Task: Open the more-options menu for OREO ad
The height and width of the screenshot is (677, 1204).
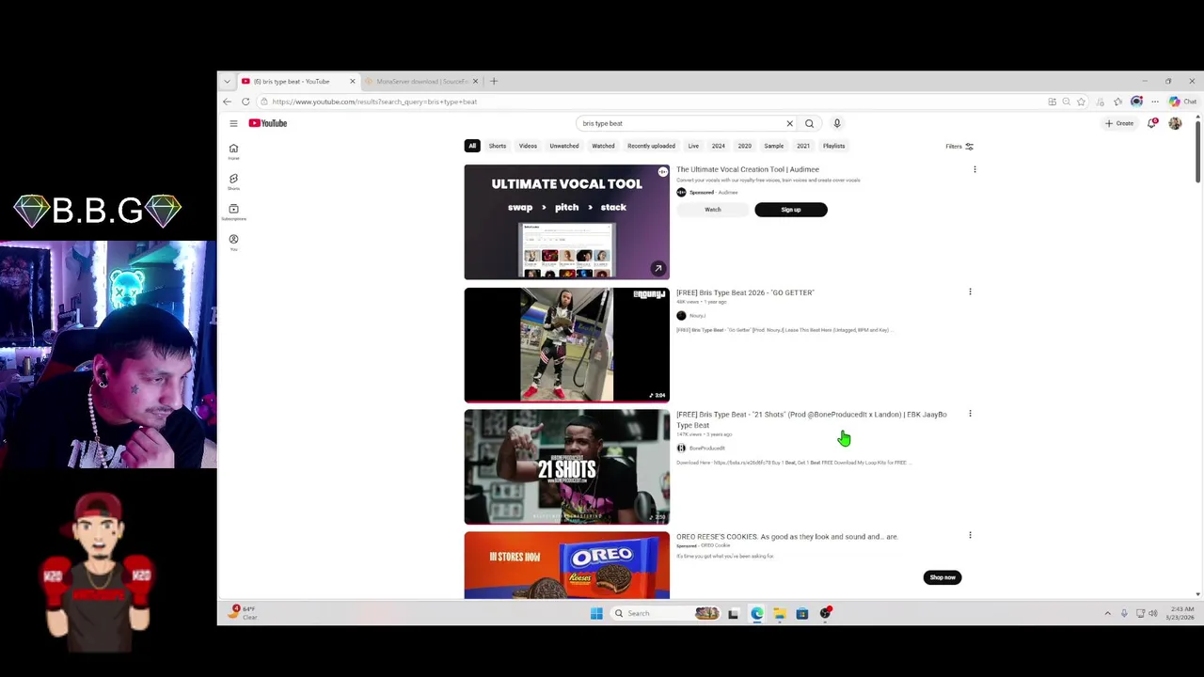Action: (x=970, y=535)
